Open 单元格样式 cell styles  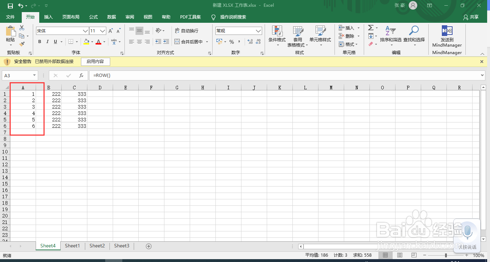point(320,36)
